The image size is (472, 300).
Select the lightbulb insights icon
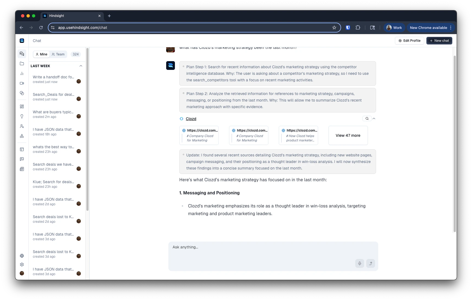[x=22, y=116]
